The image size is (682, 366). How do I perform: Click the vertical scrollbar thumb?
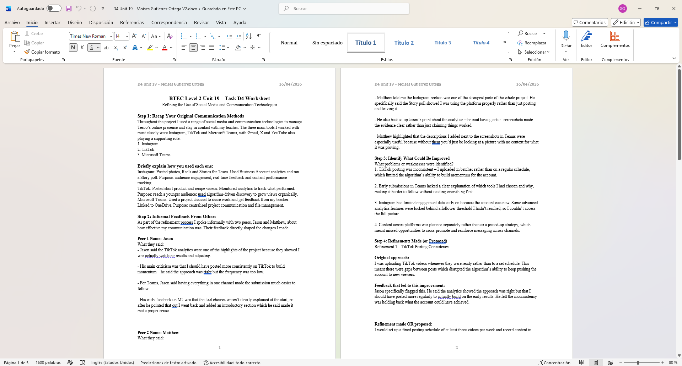[679, 115]
